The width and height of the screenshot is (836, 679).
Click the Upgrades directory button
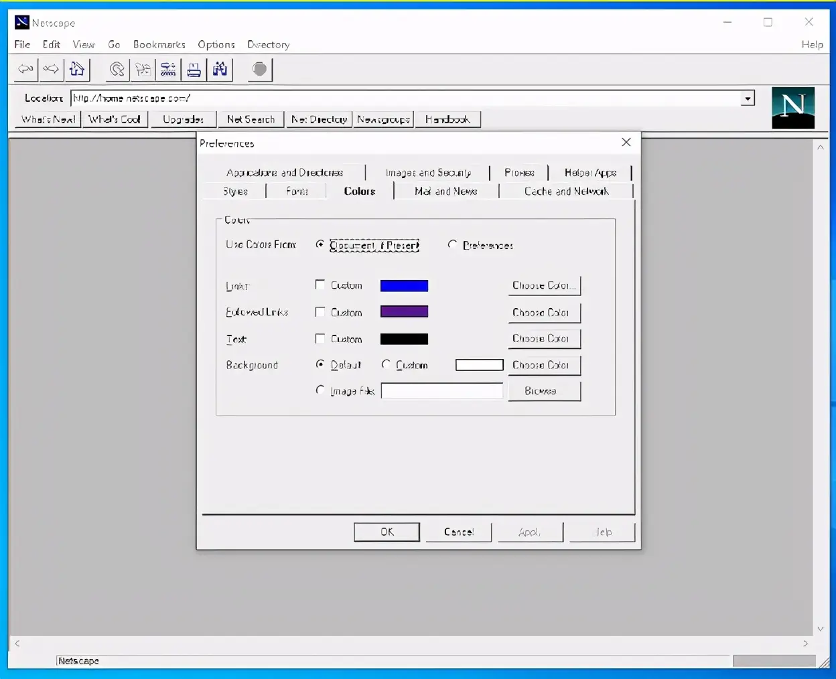pyautogui.click(x=183, y=119)
